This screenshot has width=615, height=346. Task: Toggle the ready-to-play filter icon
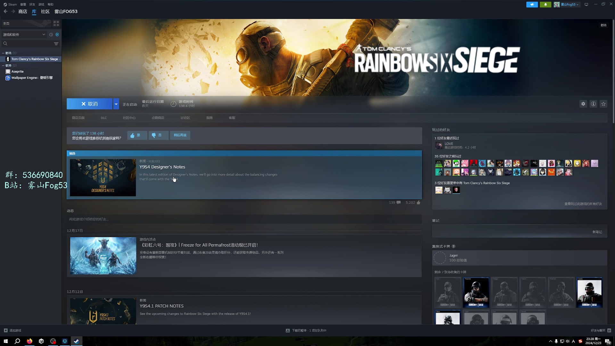click(x=57, y=35)
